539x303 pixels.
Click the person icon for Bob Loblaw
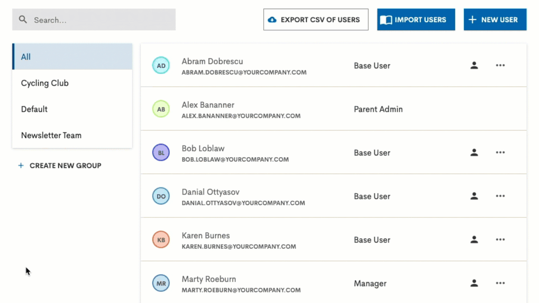[x=474, y=153]
